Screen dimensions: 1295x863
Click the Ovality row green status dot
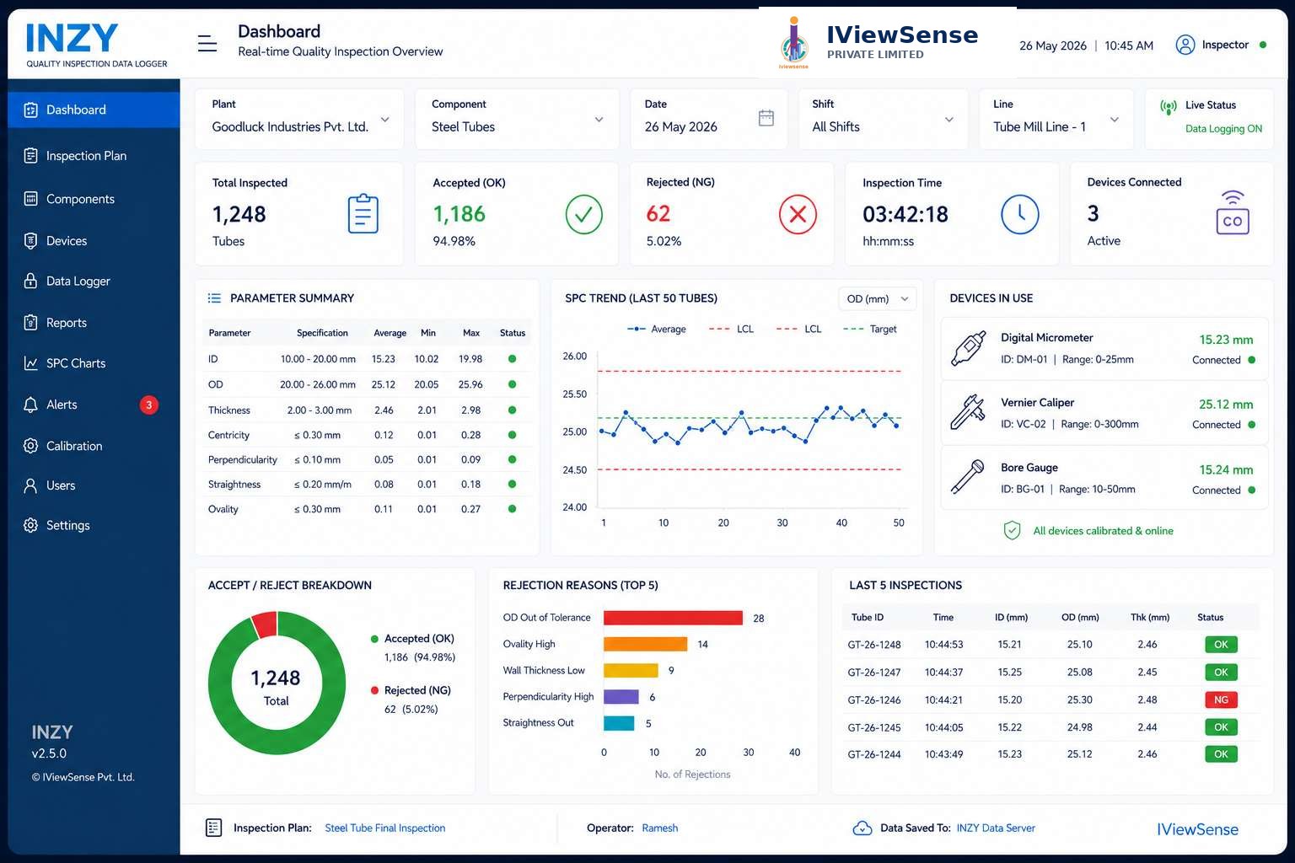pos(512,509)
